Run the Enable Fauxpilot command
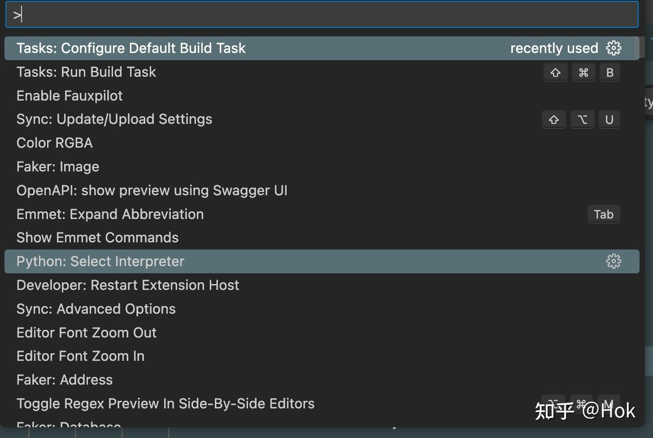The width and height of the screenshot is (653, 438). (70, 95)
